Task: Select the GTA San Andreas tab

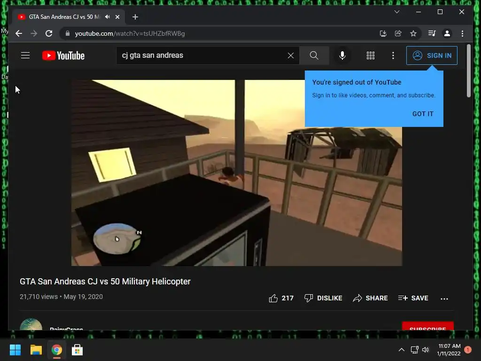Action: click(69, 17)
